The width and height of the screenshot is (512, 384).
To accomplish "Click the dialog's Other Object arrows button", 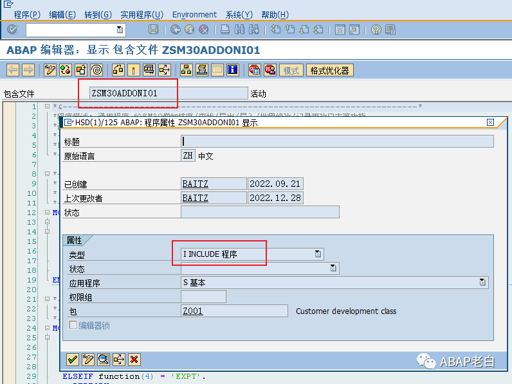I will coord(119,360).
